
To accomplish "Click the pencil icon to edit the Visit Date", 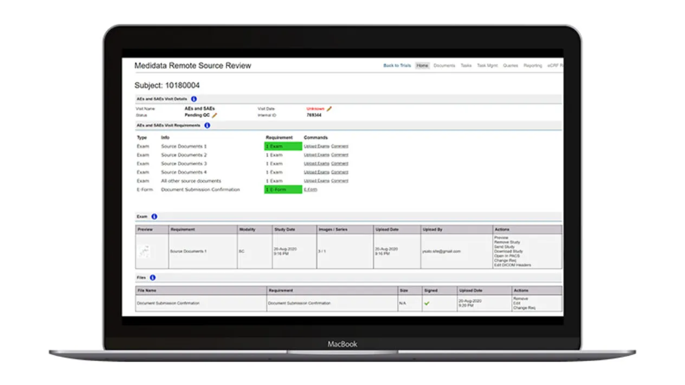I will 329,108.
